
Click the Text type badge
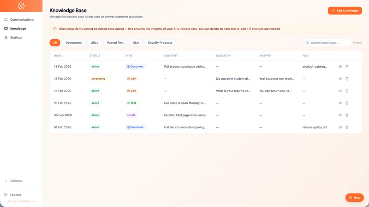point(131,103)
